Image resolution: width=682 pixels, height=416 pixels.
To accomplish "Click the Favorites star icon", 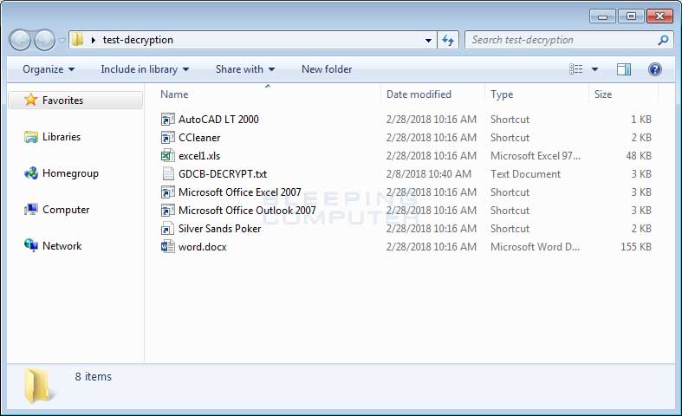I will tap(30, 100).
